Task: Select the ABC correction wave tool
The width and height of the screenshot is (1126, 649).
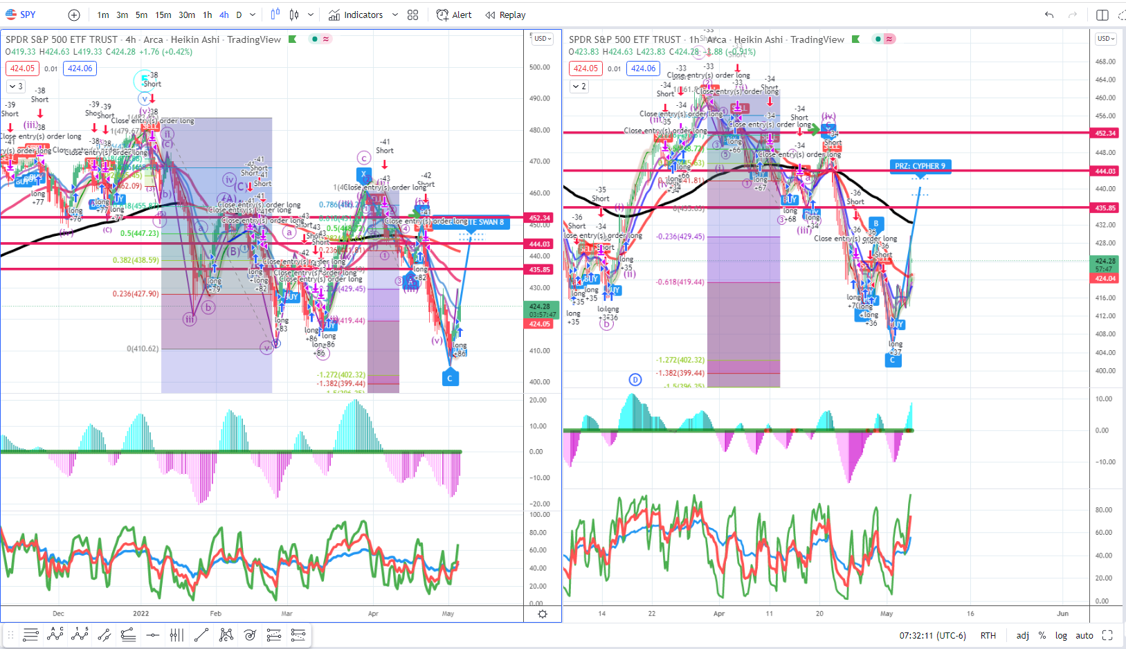Action: click(55, 634)
